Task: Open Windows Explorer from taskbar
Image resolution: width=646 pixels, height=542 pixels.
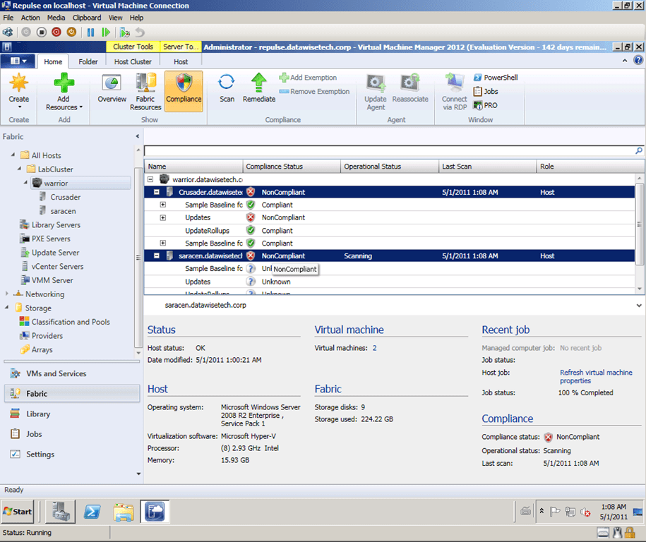Action: coord(124,512)
